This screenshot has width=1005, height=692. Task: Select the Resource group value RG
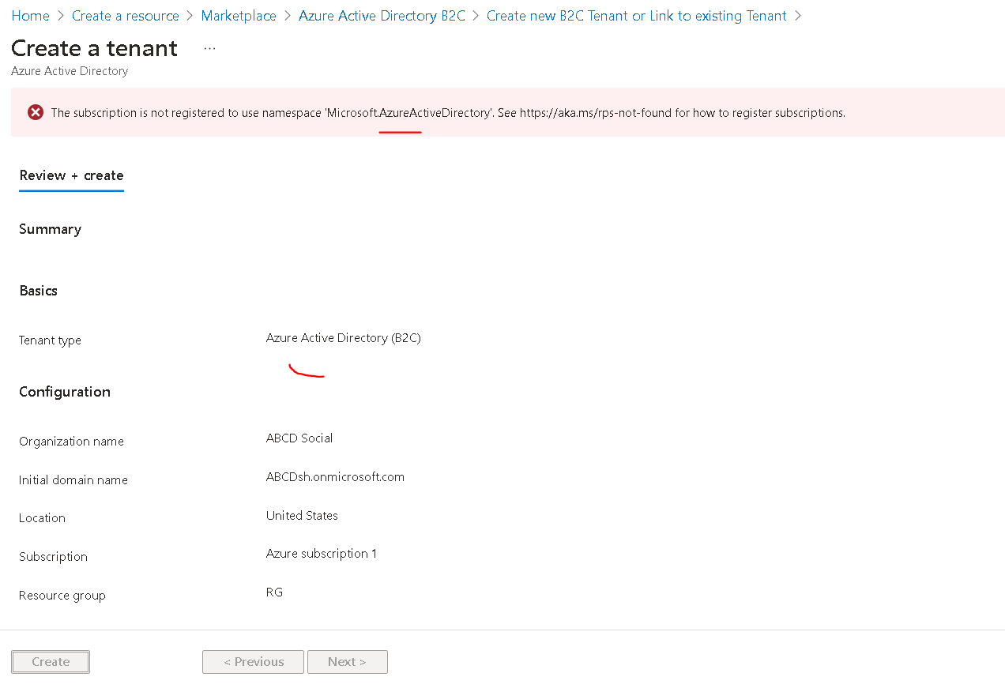tap(274, 592)
